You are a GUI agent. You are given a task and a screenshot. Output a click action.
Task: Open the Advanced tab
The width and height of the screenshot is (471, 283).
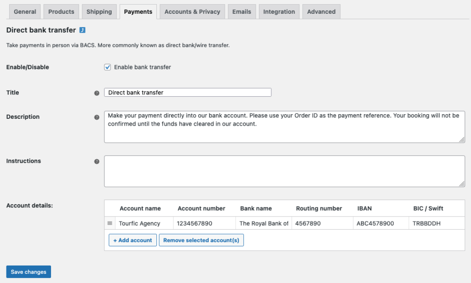[x=321, y=11]
